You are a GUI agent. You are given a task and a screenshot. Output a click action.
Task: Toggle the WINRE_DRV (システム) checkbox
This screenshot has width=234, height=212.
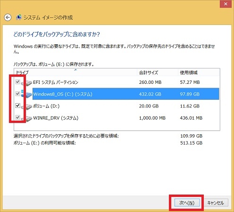[x=17, y=117]
